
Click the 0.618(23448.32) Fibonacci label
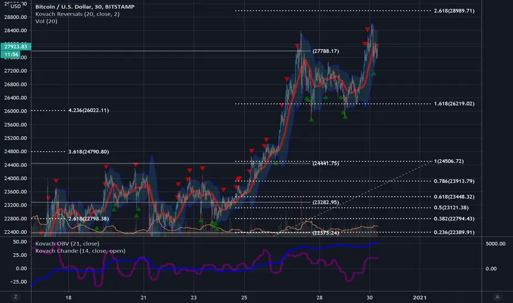(454, 197)
